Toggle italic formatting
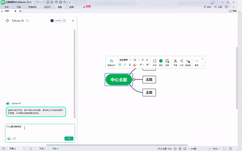 pyautogui.click(x=125, y=65)
